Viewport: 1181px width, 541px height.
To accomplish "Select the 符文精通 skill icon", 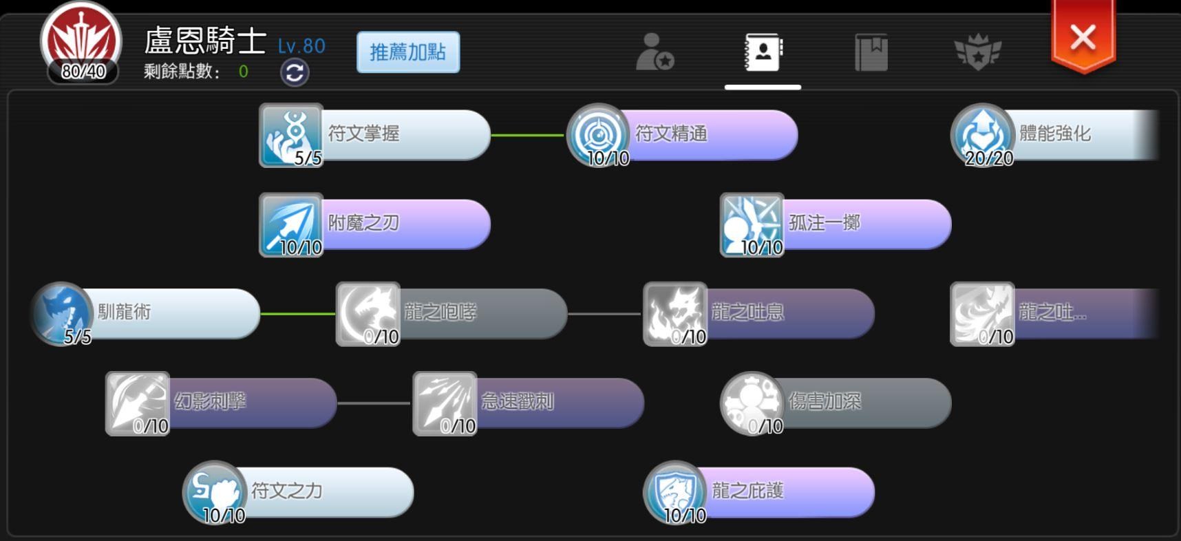I will [598, 135].
